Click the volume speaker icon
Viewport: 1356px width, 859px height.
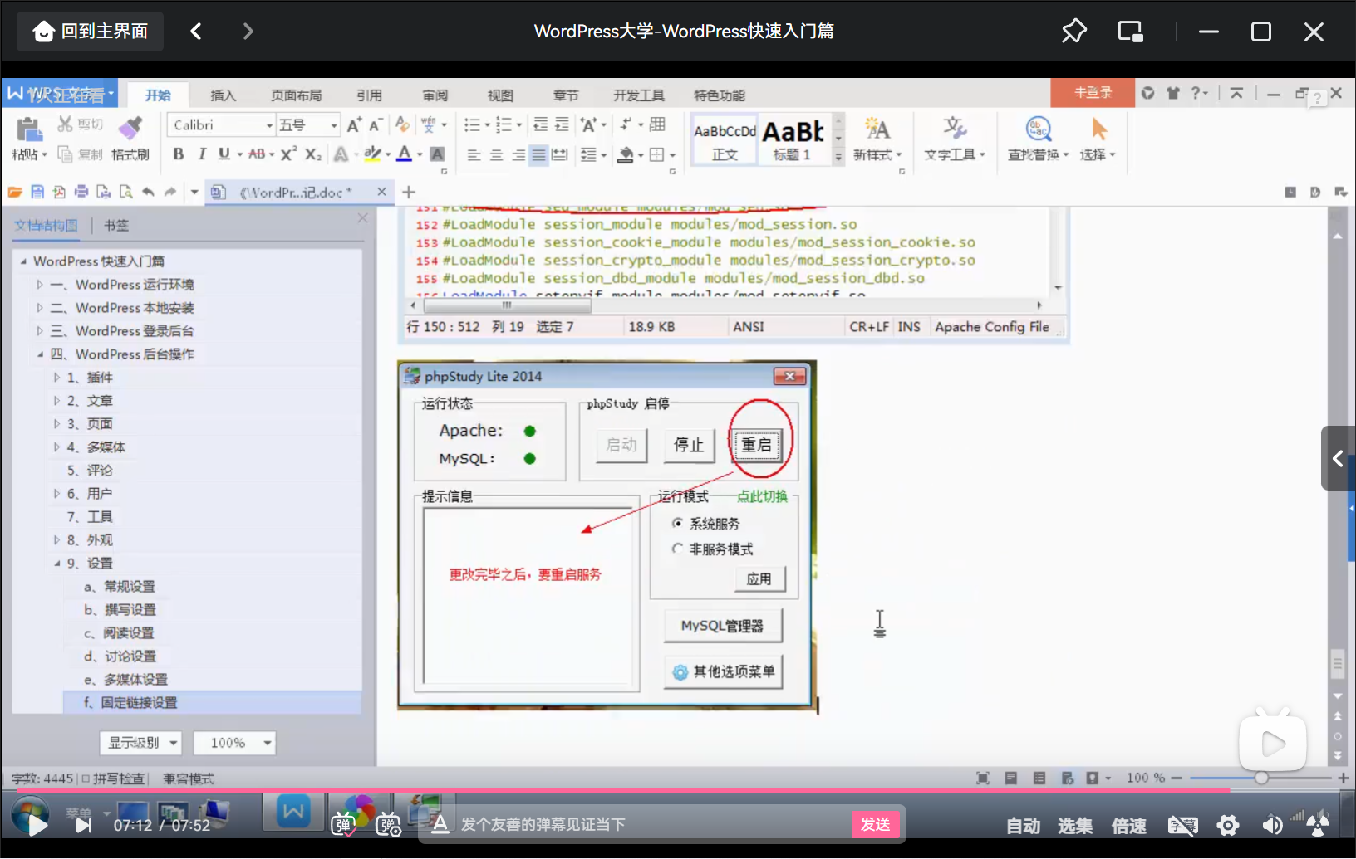[x=1271, y=825]
